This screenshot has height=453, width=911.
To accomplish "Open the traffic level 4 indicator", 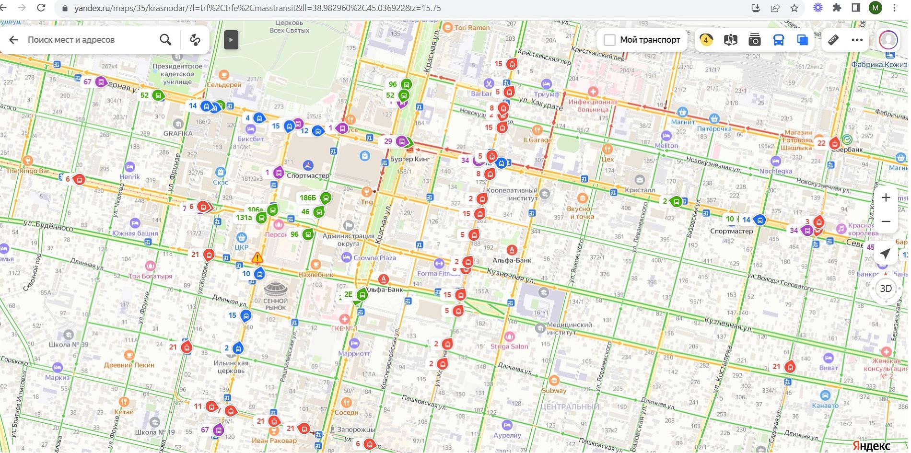I will coord(706,40).
